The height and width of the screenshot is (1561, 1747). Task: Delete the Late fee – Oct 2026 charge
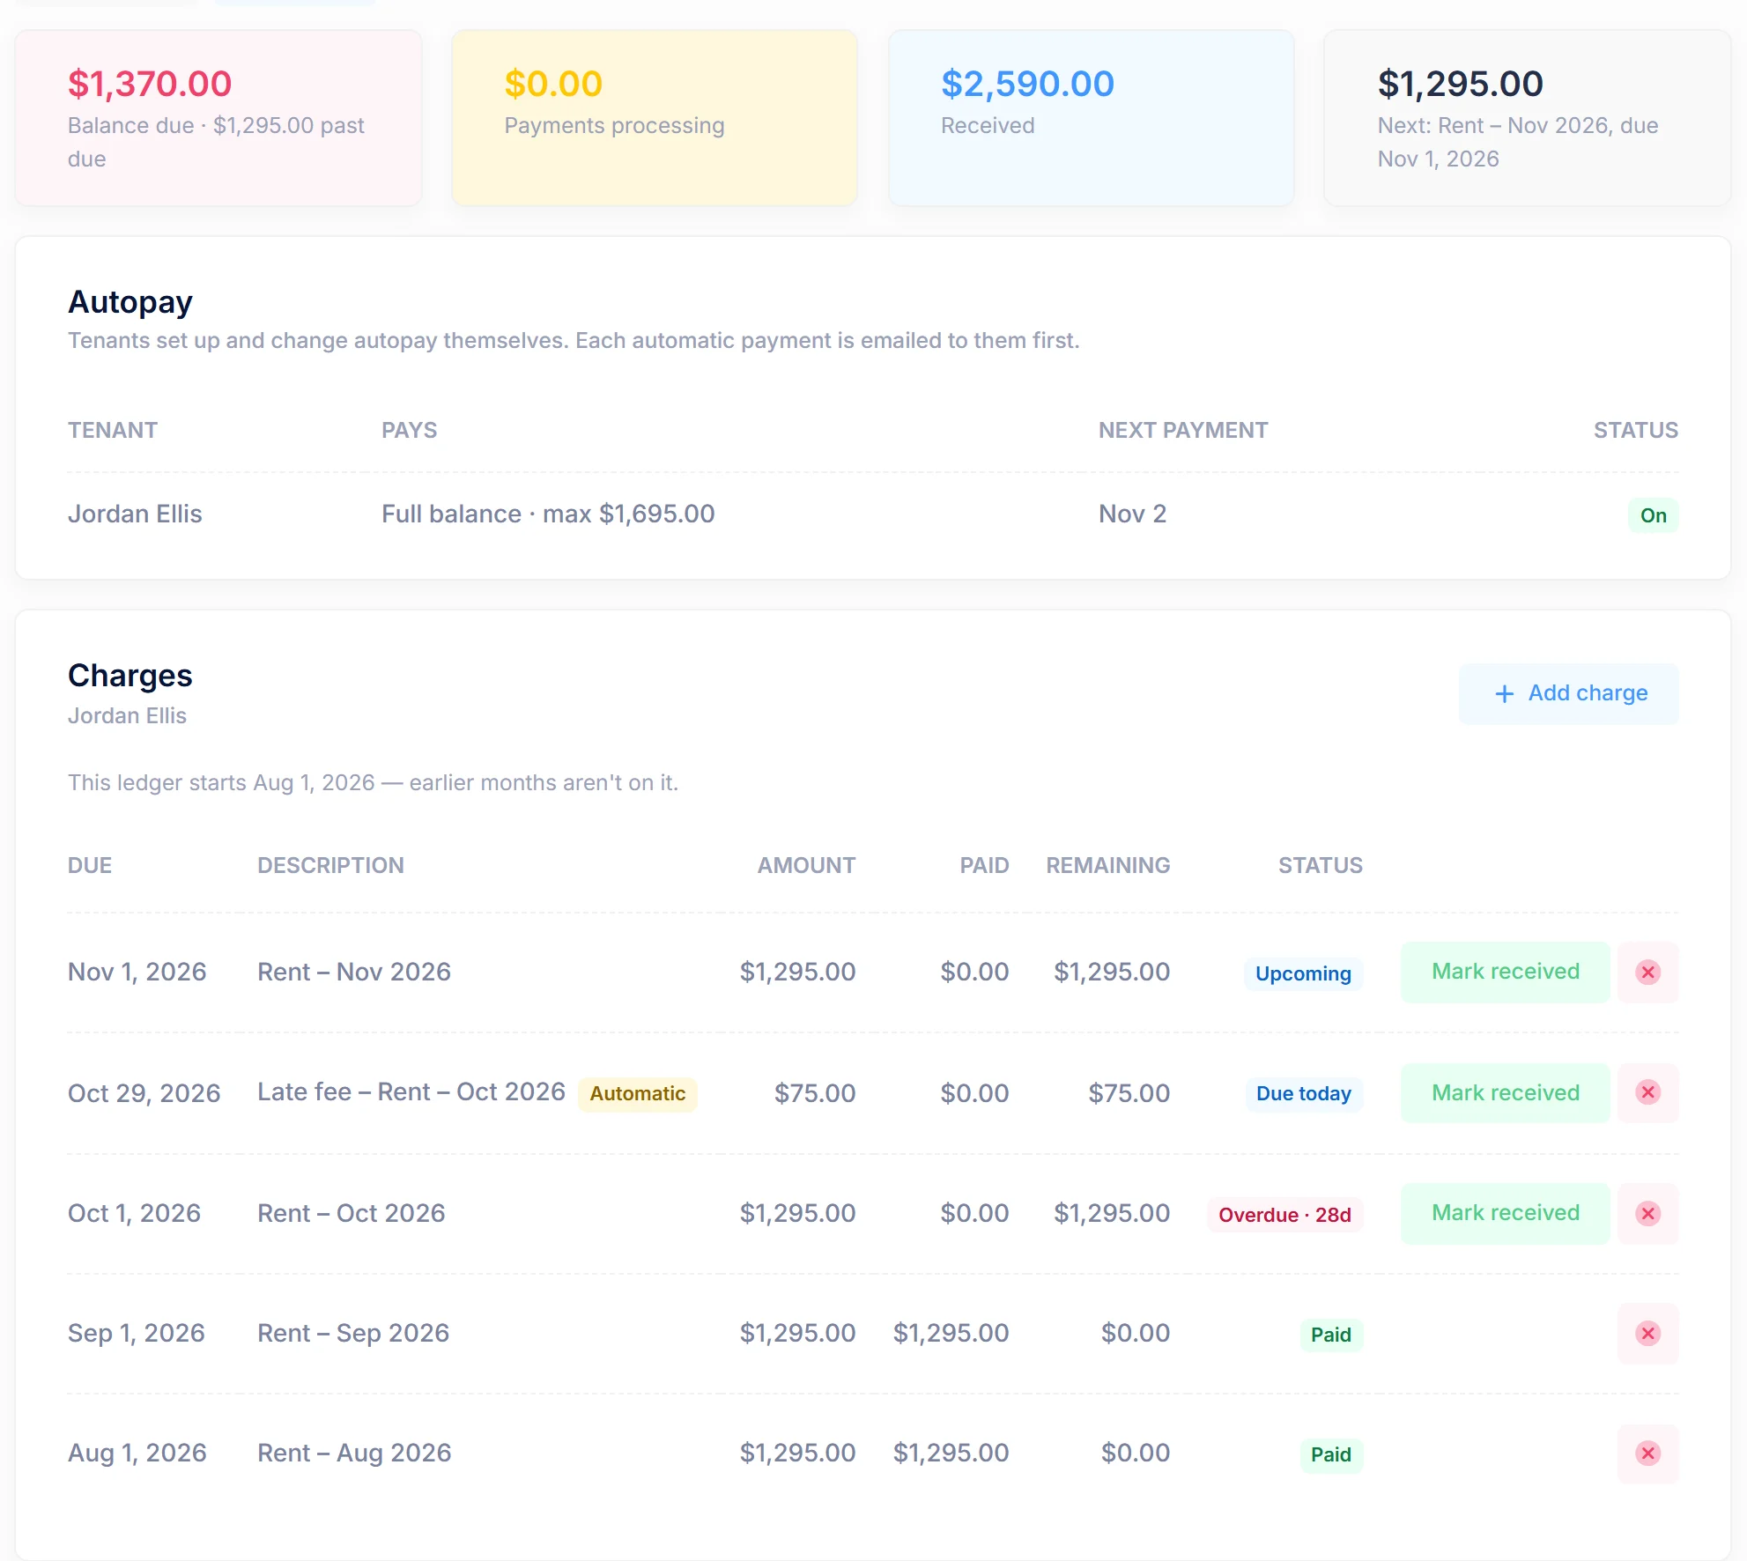pyautogui.click(x=1647, y=1092)
